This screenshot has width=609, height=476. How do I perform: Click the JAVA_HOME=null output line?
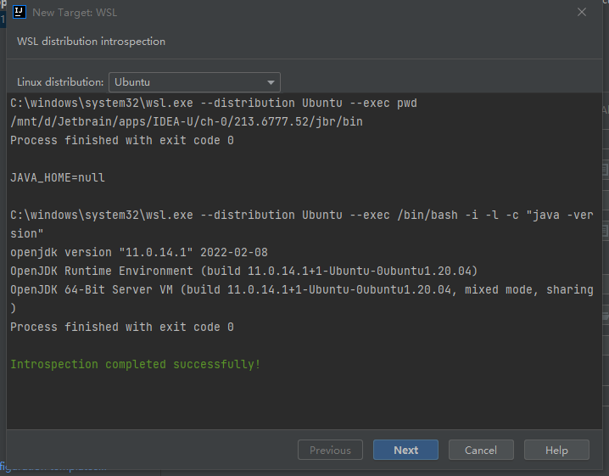coord(58,178)
